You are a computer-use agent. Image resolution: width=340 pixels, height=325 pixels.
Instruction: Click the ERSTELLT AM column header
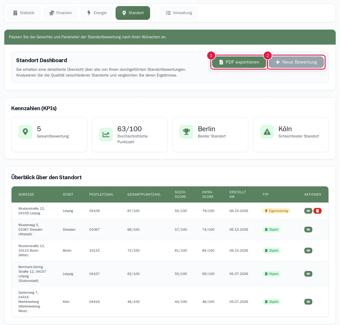coord(238,194)
